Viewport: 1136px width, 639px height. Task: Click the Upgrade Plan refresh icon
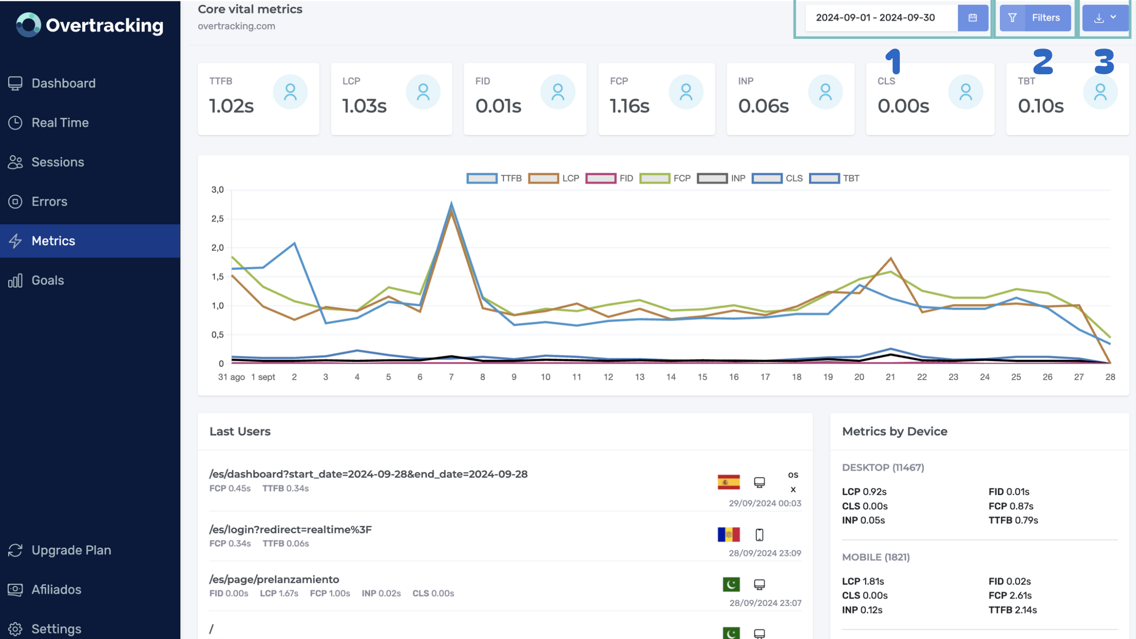click(x=15, y=550)
